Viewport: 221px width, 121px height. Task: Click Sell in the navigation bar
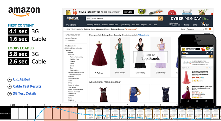click(150, 25)
